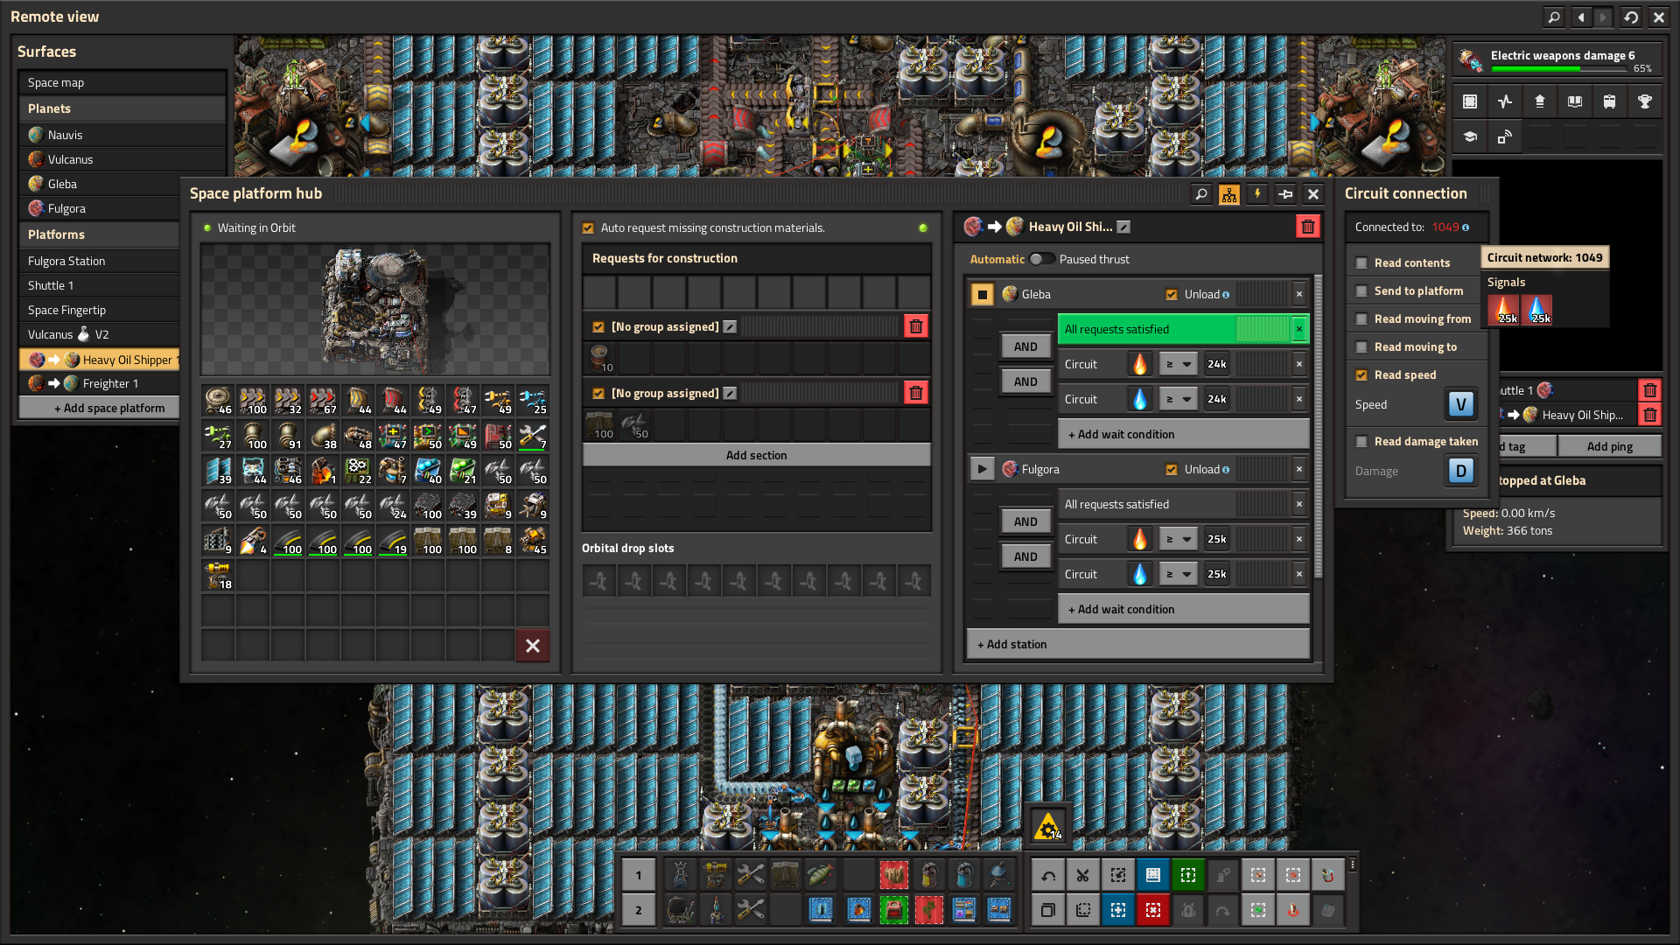Click the cut scissors icon in bottom toolbar
This screenshot has width=1680, height=945.
(1082, 875)
